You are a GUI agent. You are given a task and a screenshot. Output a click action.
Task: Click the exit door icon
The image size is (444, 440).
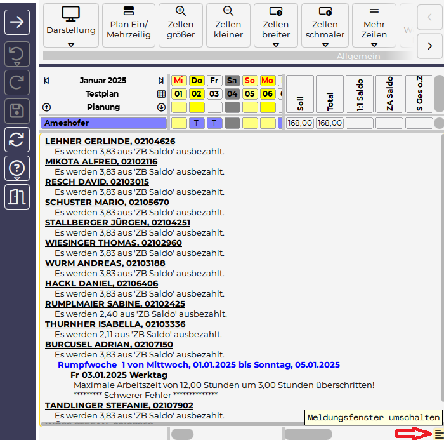(17, 197)
